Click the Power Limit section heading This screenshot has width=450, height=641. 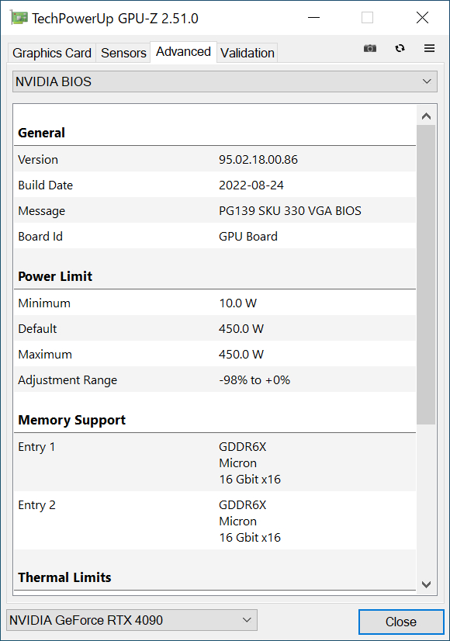tap(55, 276)
